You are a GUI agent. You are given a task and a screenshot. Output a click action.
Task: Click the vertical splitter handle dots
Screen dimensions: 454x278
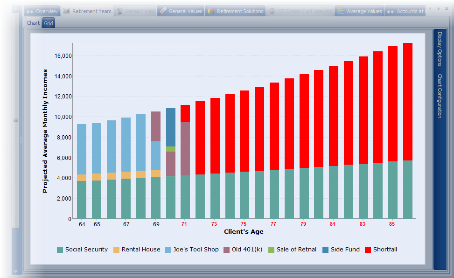point(21,139)
